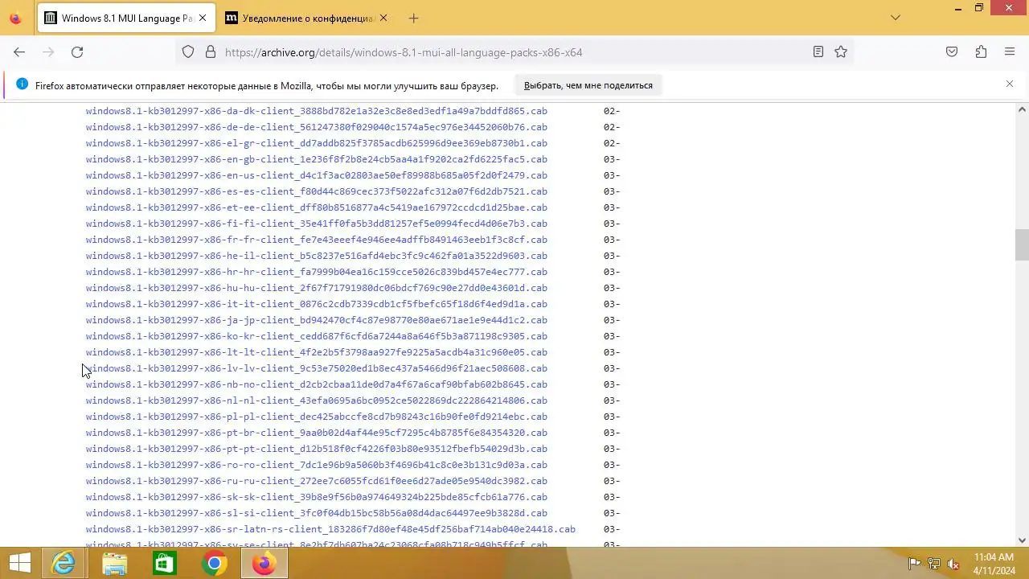Image resolution: width=1029 pixels, height=579 pixels.
Task: Switch to Windows 8.1 MUI Language Pack tab
Action: click(x=127, y=18)
